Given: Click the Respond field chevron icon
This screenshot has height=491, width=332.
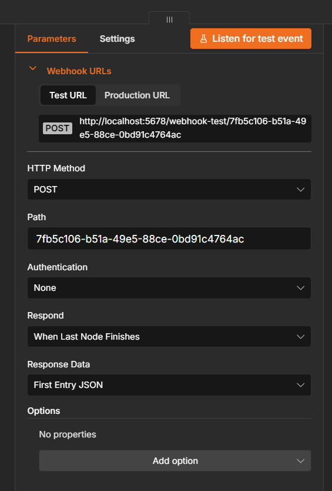Looking at the screenshot, I should click(300, 337).
